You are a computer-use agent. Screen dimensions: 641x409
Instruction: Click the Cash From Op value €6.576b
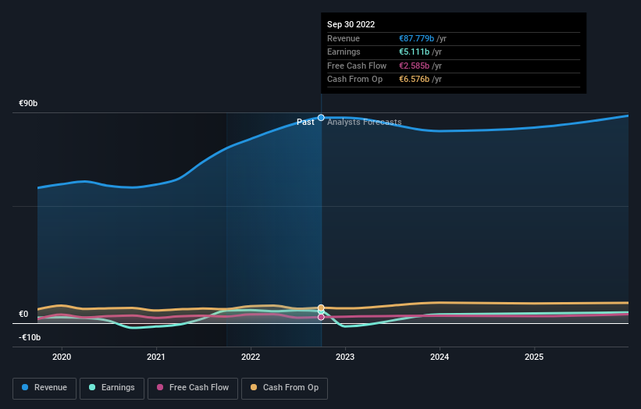coord(414,80)
